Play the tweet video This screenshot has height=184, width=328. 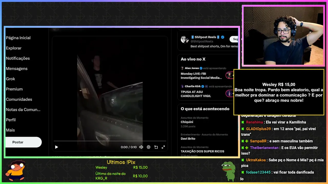pyautogui.click(x=56, y=147)
